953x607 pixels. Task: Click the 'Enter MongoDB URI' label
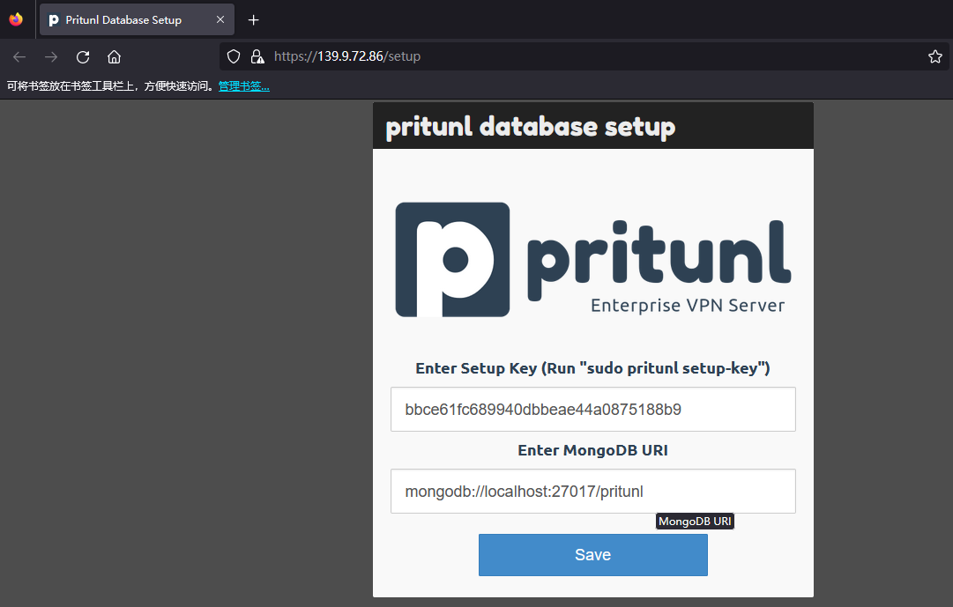[592, 450]
